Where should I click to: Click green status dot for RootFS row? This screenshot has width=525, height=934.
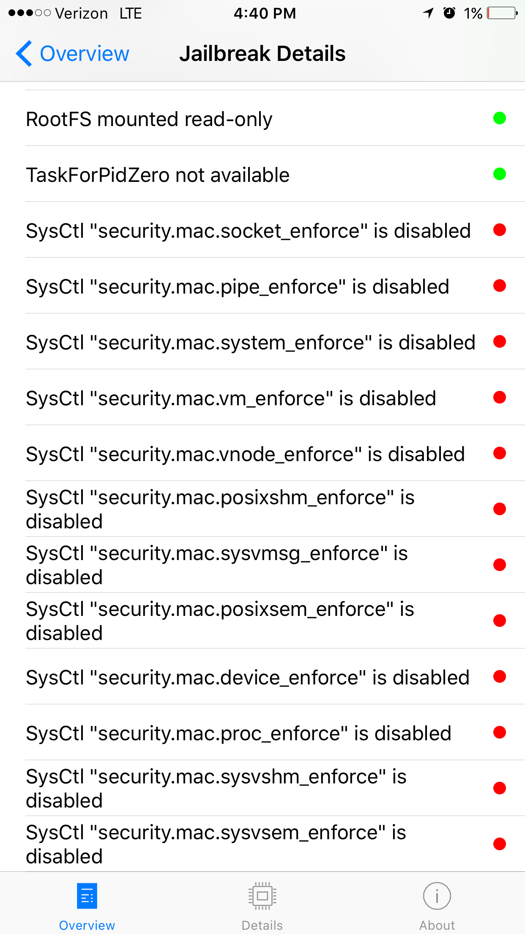pyautogui.click(x=499, y=118)
